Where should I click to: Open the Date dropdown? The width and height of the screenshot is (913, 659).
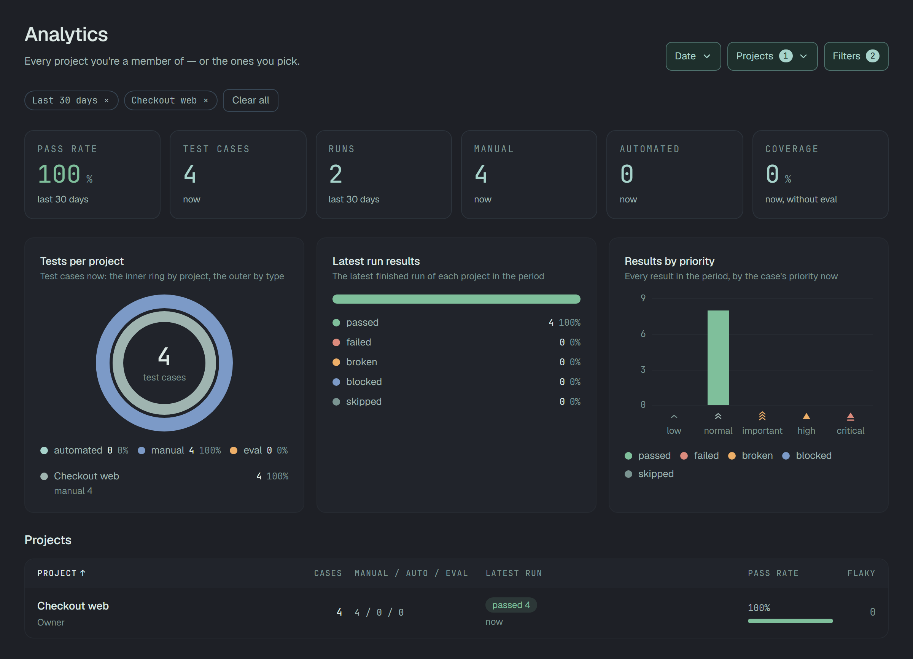[693, 56]
